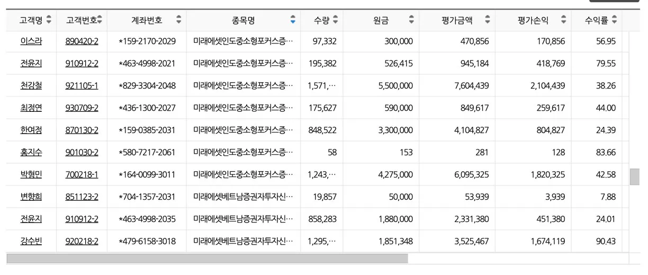The width and height of the screenshot is (648, 275).
Task: Select account number *580-7217-2061
Action: coord(147,152)
